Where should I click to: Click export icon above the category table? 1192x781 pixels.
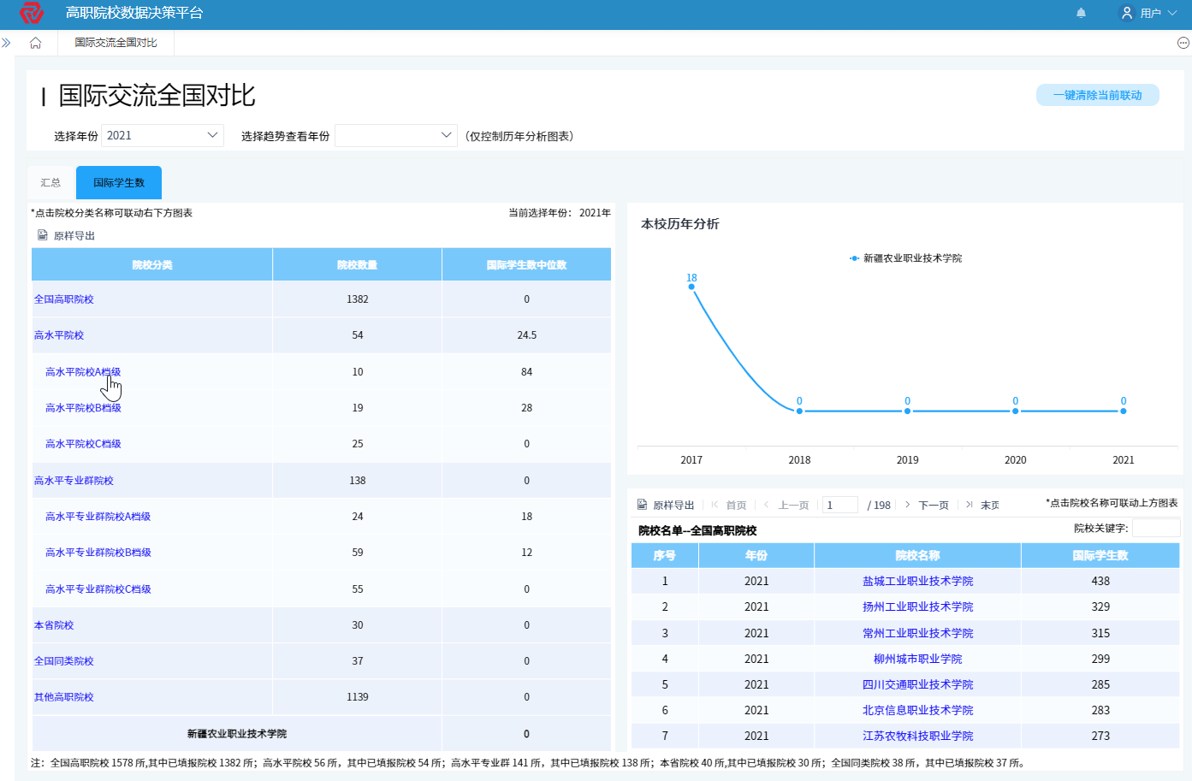43,235
